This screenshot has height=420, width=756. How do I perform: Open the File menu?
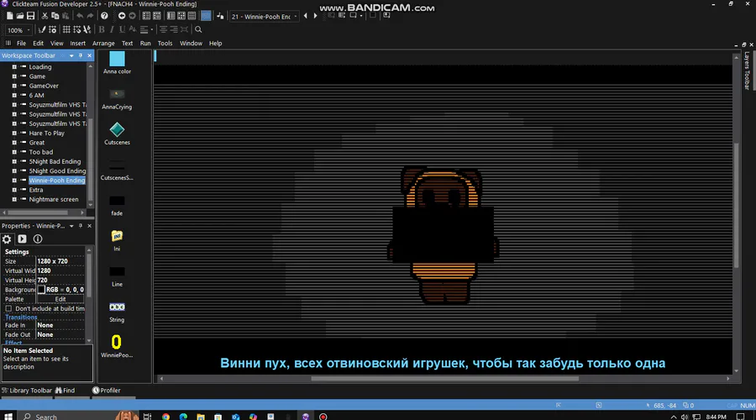click(x=21, y=44)
